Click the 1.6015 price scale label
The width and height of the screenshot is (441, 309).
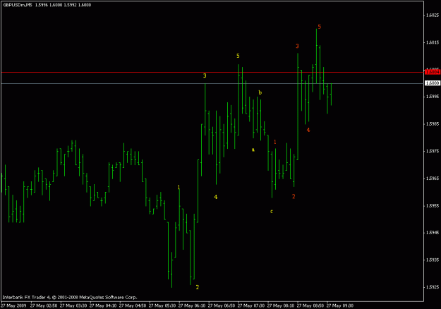(x=433, y=42)
